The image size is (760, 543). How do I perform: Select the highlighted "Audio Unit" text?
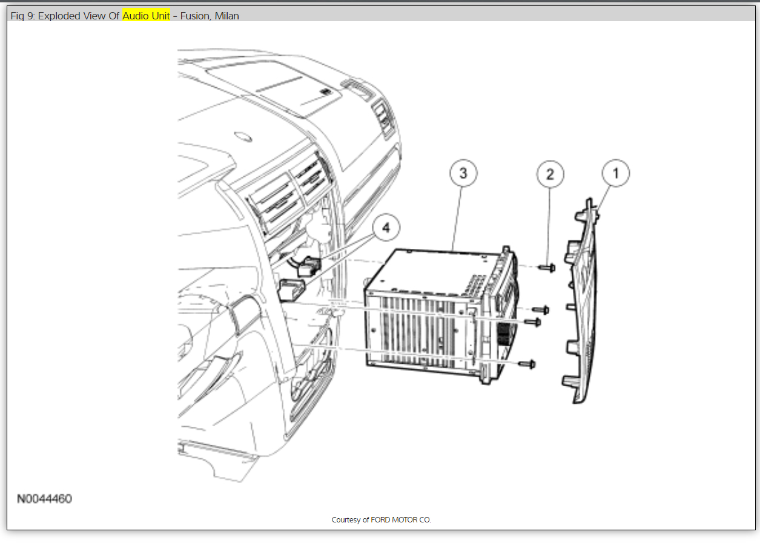[x=147, y=16]
